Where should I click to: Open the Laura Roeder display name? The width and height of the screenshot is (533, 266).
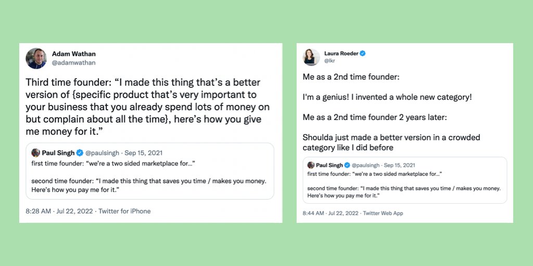click(341, 54)
